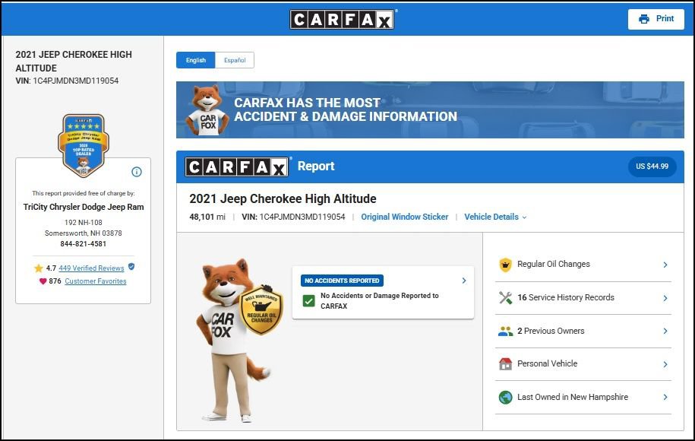This screenshot has height=441, width=695.
Task: Expand 16 Service History Records chevron
Action: pos(665,298)
